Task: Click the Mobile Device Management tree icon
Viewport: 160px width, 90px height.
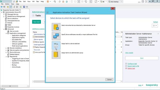Action: coord(6,16)
